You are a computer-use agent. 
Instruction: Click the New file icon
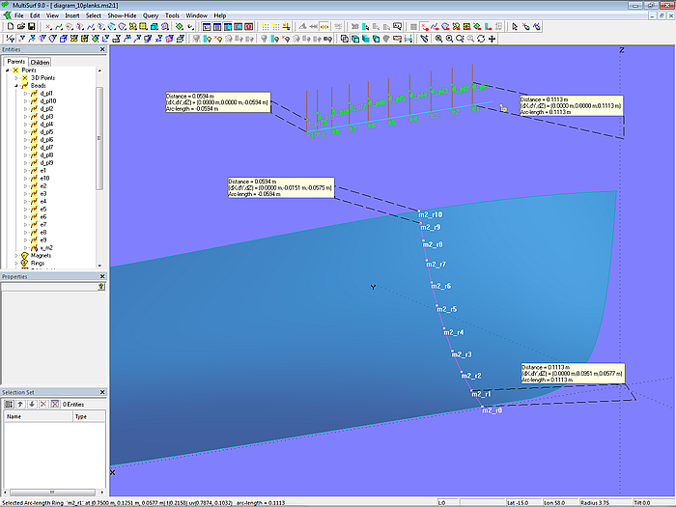click(9, 27)
